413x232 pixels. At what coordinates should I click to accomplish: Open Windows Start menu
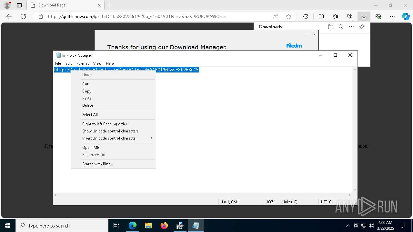[8, 226]
